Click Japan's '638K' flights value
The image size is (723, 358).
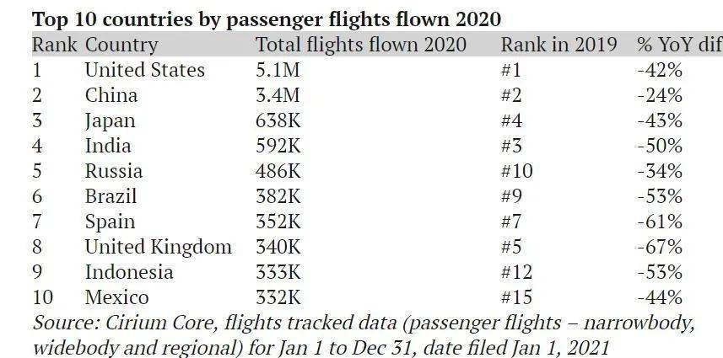coord(278,120)
